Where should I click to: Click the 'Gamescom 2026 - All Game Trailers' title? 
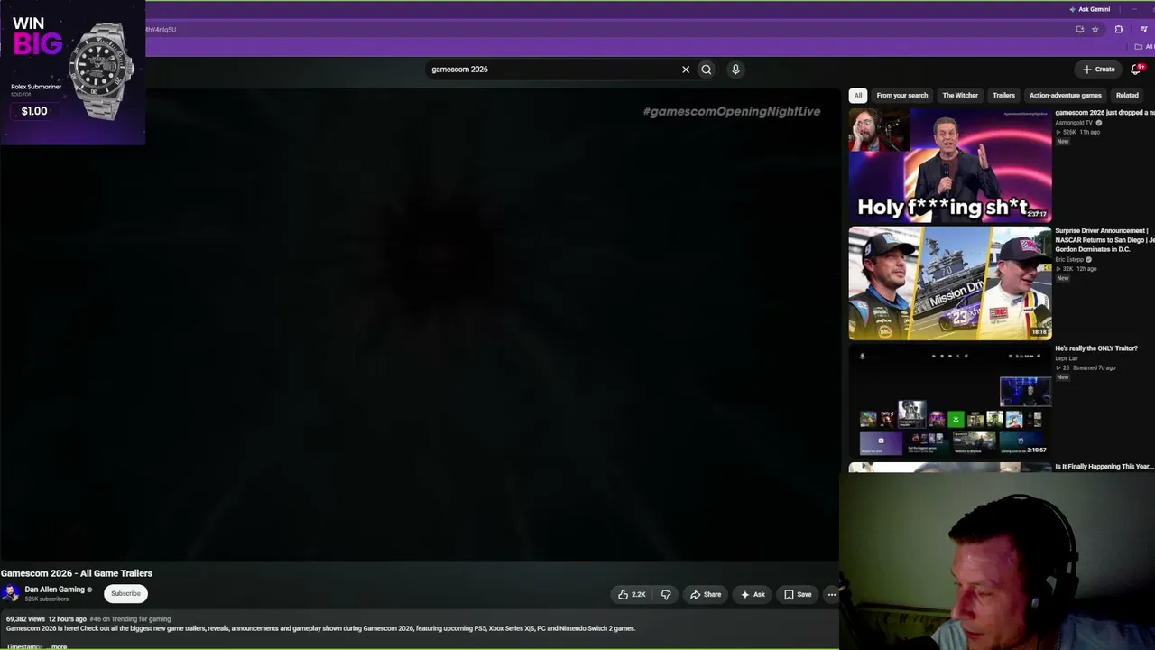[77, 573]
